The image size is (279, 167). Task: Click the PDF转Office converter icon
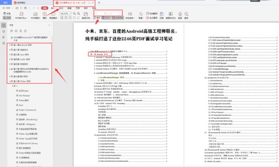coord(21,14)
